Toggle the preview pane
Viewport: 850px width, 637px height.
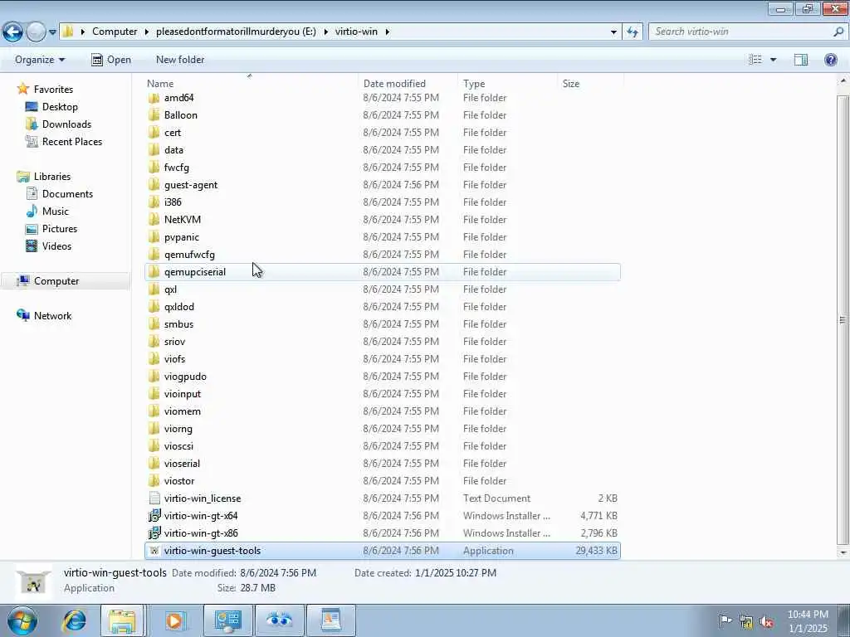tap(801, 60)
